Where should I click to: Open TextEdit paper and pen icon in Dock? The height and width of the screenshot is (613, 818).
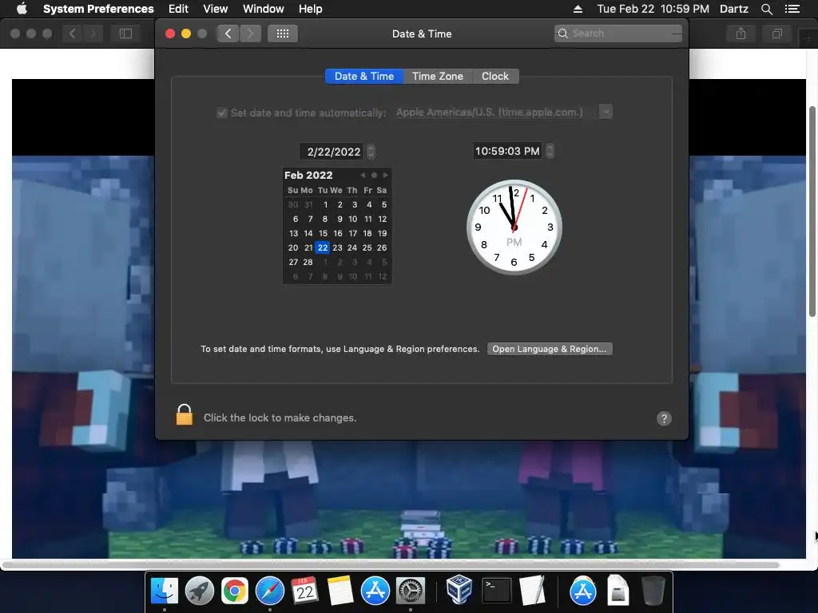(x=532, y=591)
